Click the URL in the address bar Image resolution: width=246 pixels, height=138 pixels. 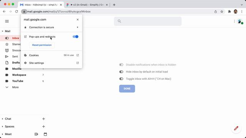coord(59,11)
